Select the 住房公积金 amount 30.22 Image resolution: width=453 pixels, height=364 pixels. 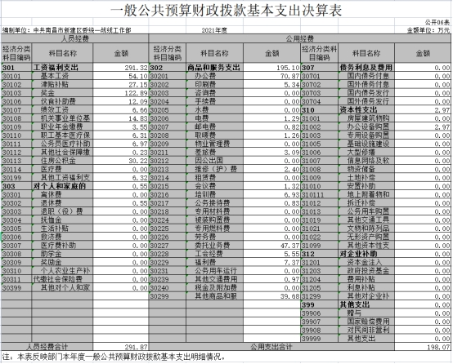[121, 161]
